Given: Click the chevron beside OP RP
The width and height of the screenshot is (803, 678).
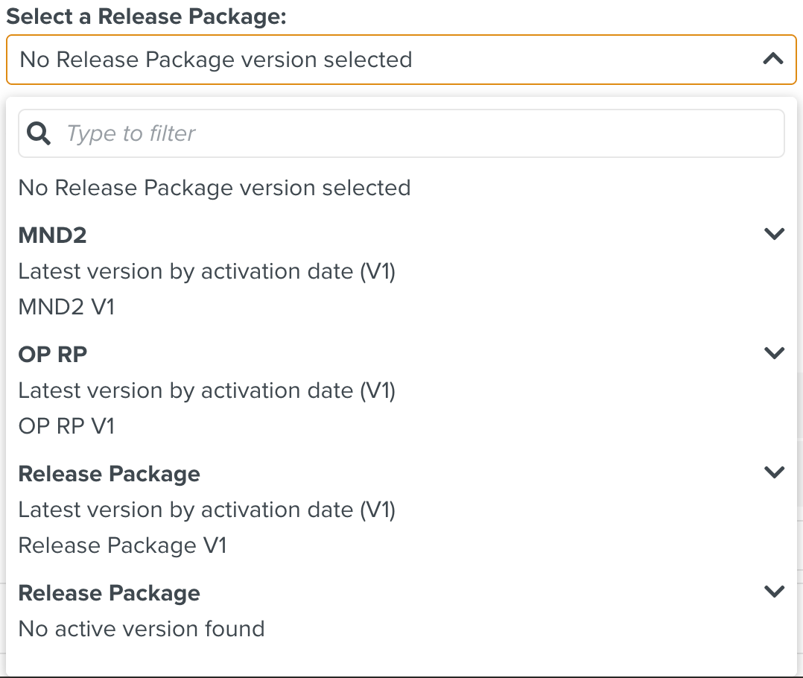Looking at the screenshot, I should [x=773, y=352].
